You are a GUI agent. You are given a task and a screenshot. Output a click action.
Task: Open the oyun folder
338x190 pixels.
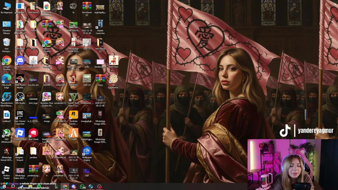pyautogui.click(x=33, y=26)
